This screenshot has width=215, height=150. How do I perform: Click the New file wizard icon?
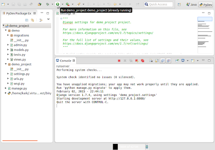pos(3,4)
